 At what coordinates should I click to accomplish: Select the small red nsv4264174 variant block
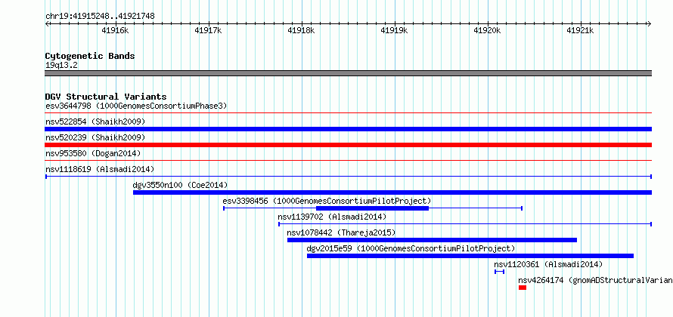click(523, 288)
